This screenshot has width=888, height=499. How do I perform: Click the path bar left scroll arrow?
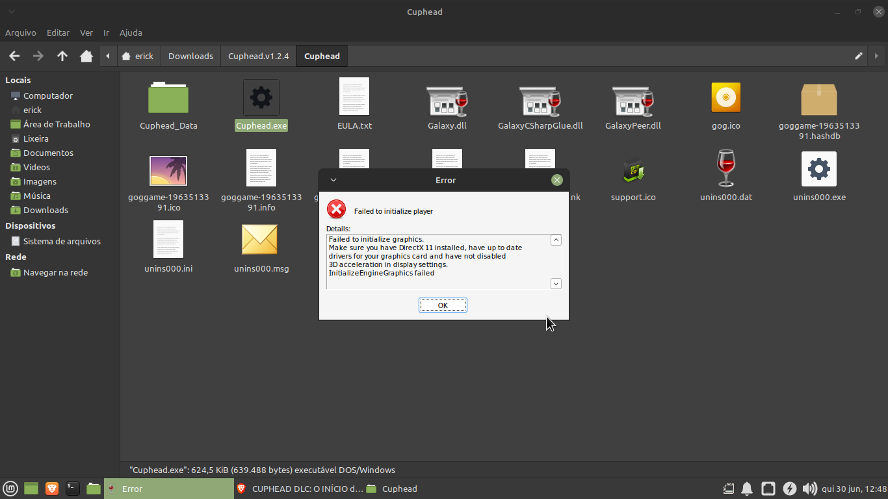tap(108, 56)
